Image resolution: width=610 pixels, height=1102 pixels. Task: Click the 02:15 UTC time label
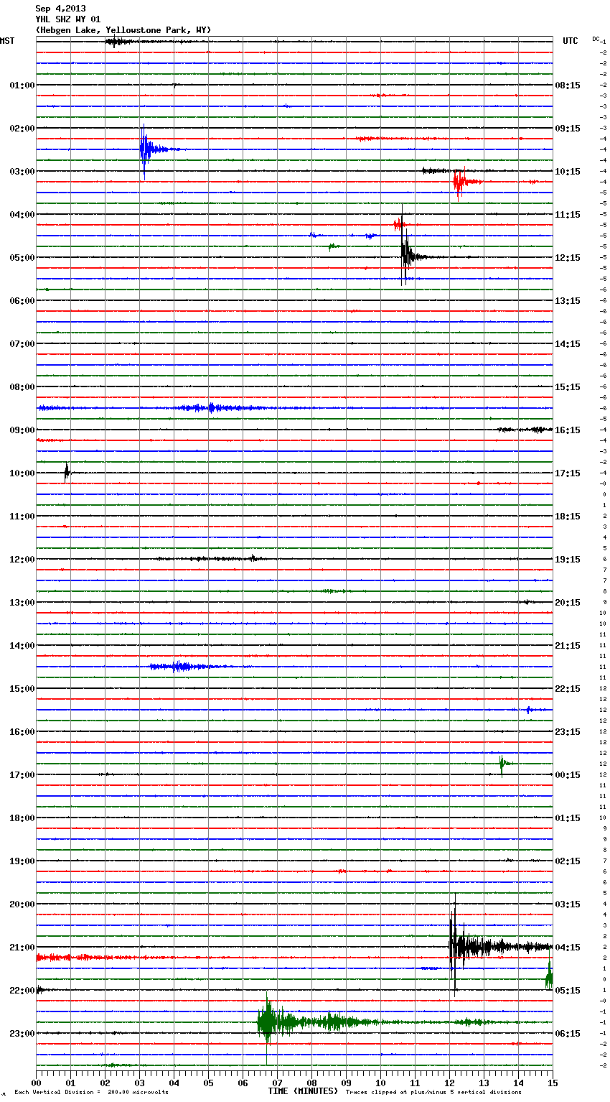click(568, 861)
